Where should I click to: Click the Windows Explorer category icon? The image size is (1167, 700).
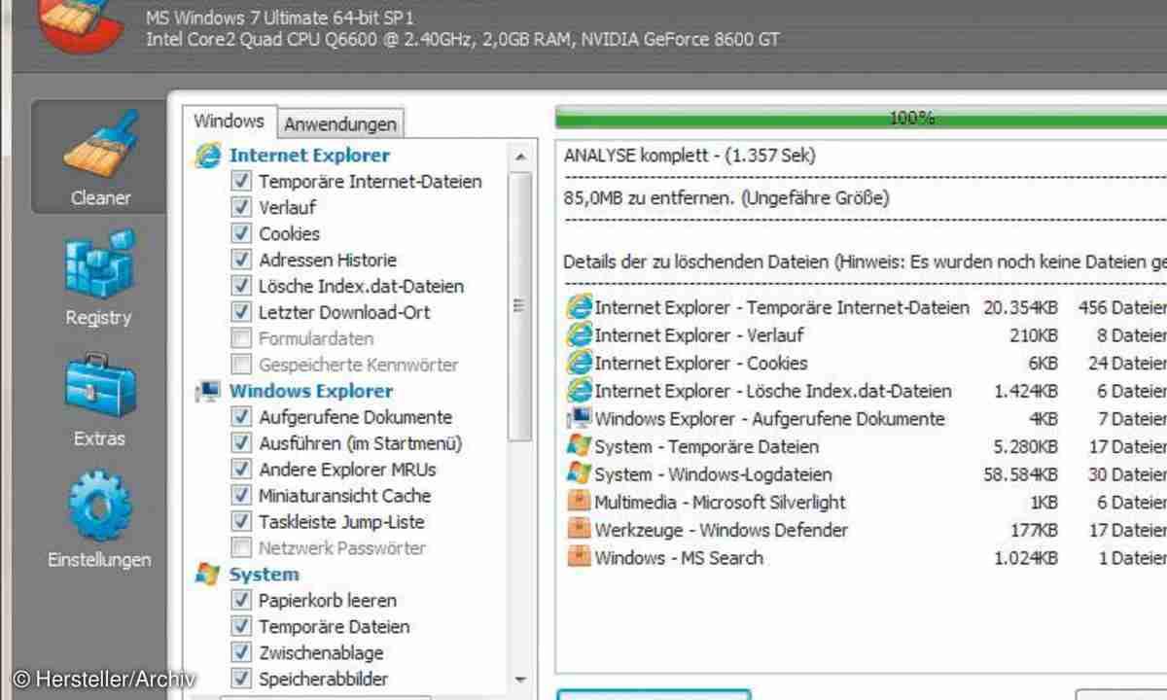point(207,392)
